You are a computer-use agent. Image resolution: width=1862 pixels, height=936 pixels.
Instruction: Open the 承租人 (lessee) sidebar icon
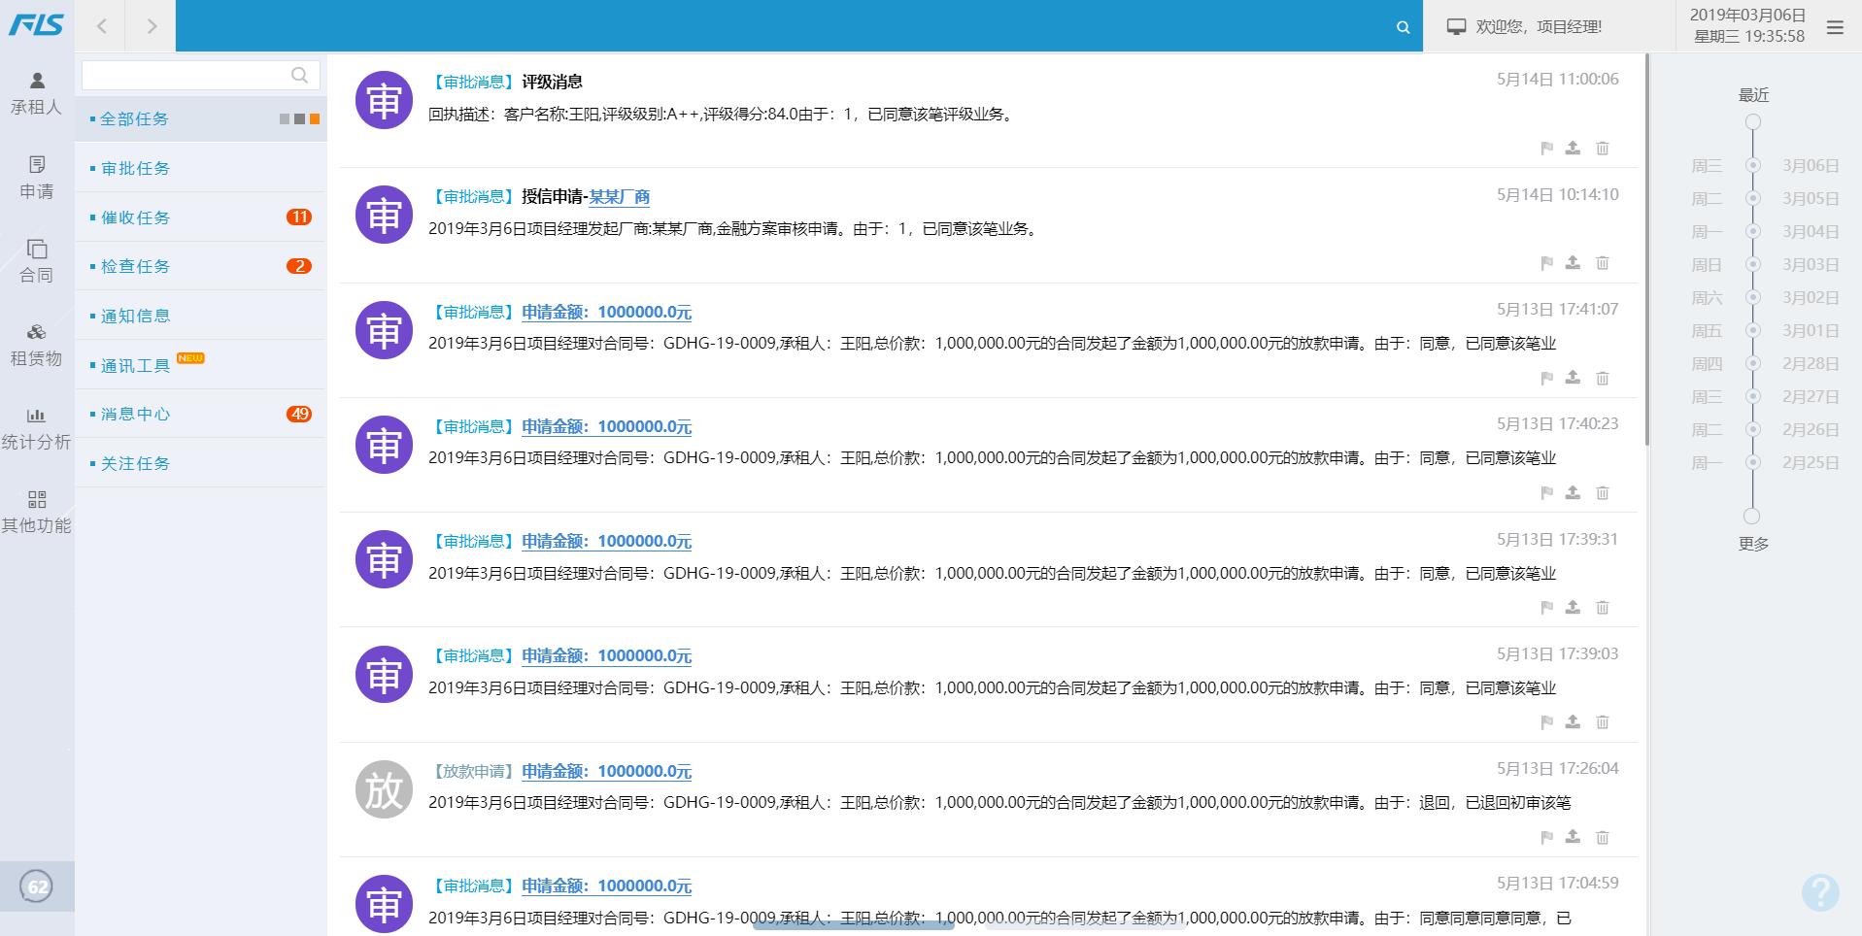[37, 82]
